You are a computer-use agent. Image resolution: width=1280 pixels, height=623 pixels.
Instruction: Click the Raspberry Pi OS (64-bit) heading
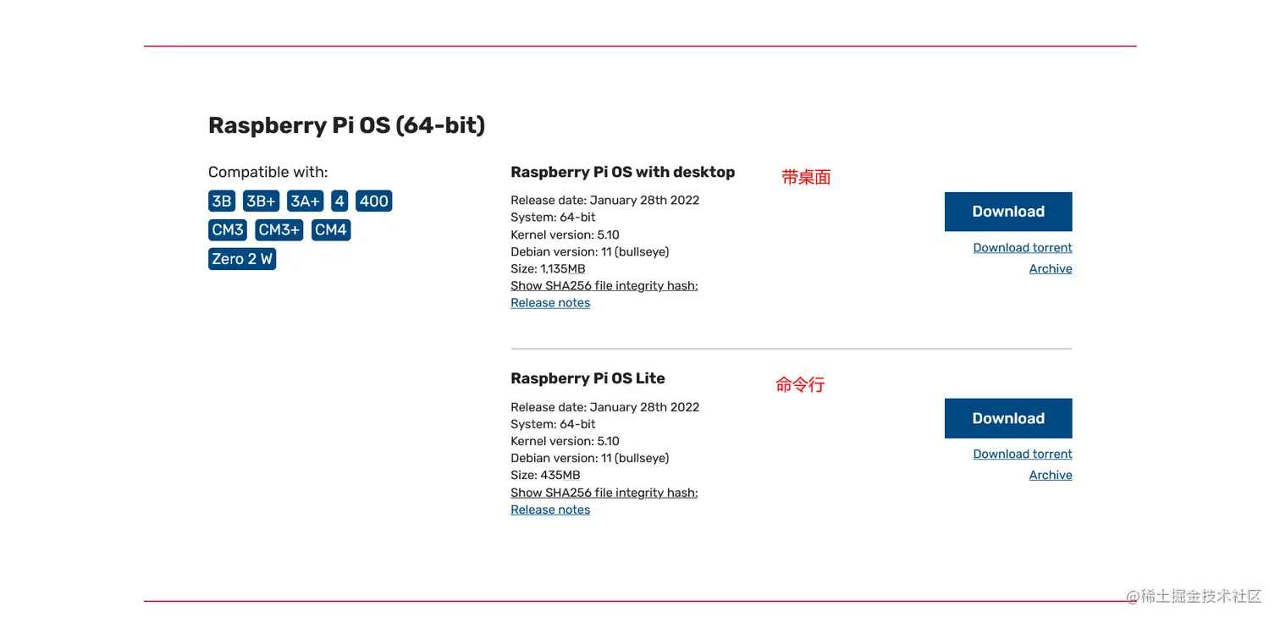346,125
